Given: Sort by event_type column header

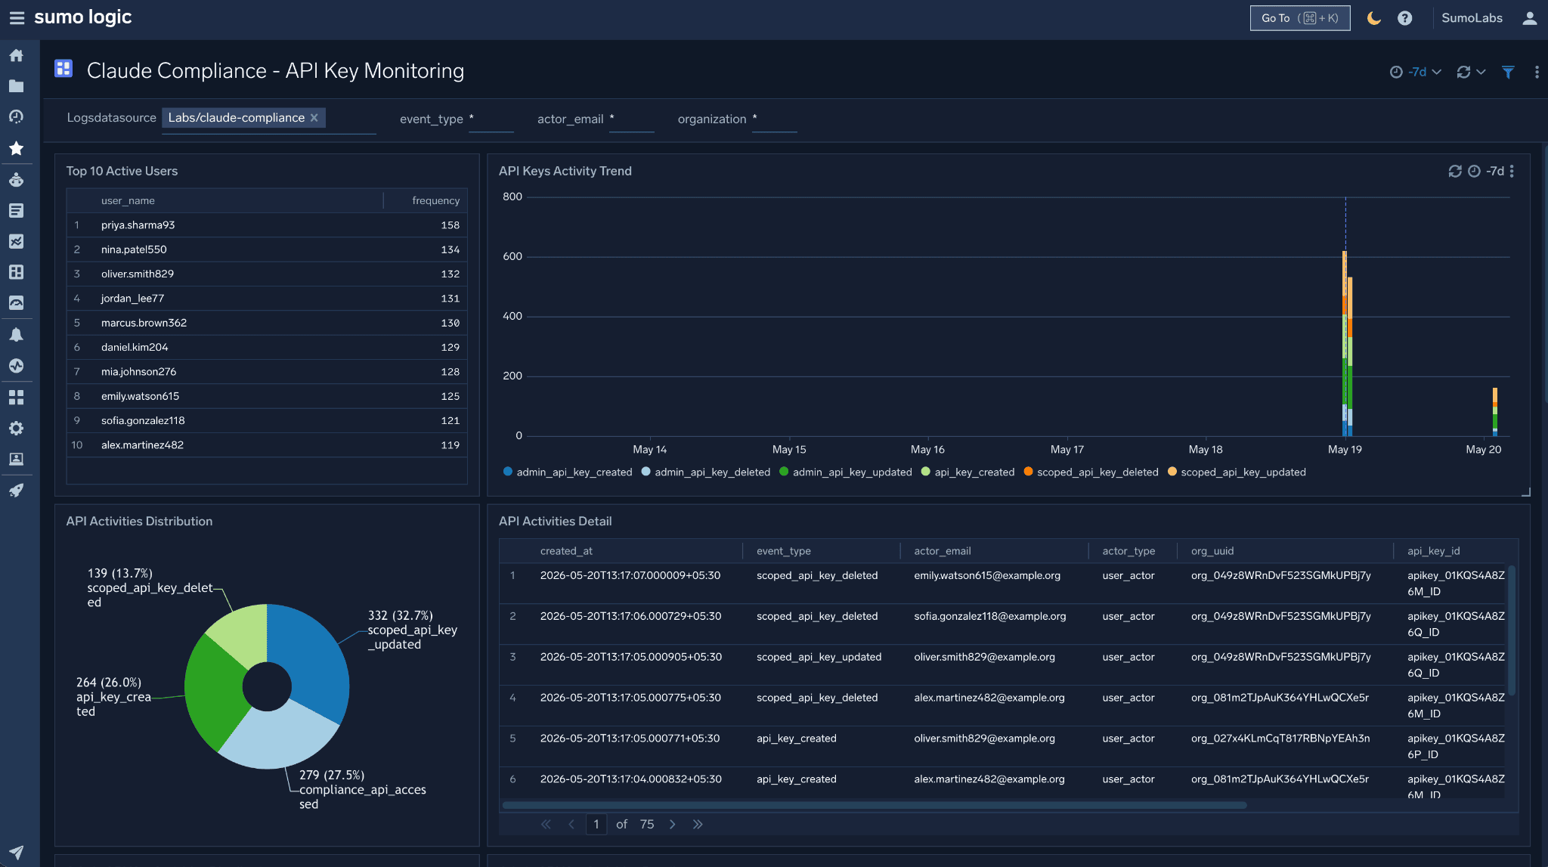Looking at the screenshot, I should coord(784,551).
